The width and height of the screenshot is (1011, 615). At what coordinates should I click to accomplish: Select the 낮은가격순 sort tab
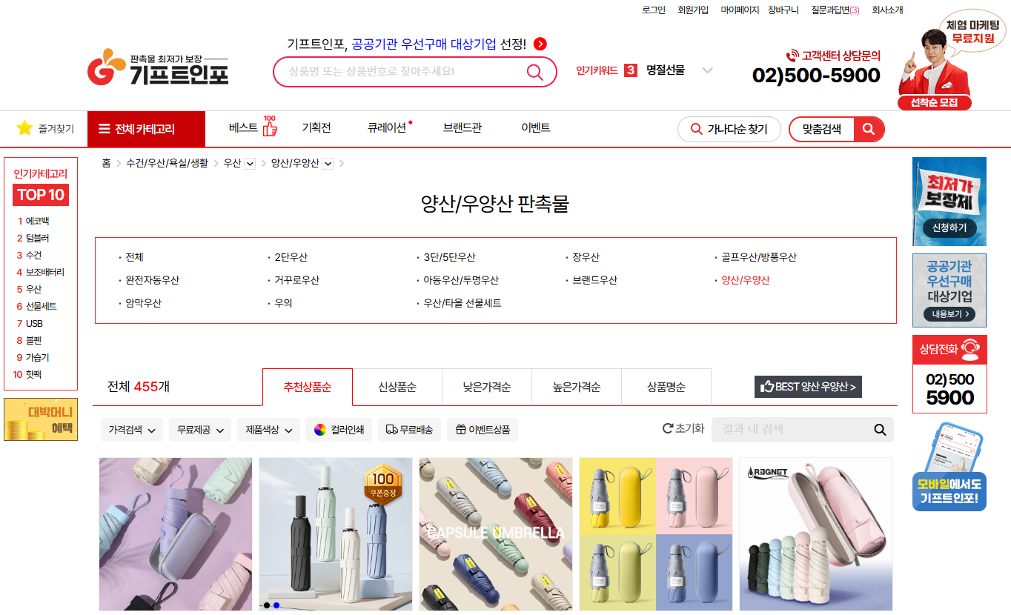click(x=487, y=387)
